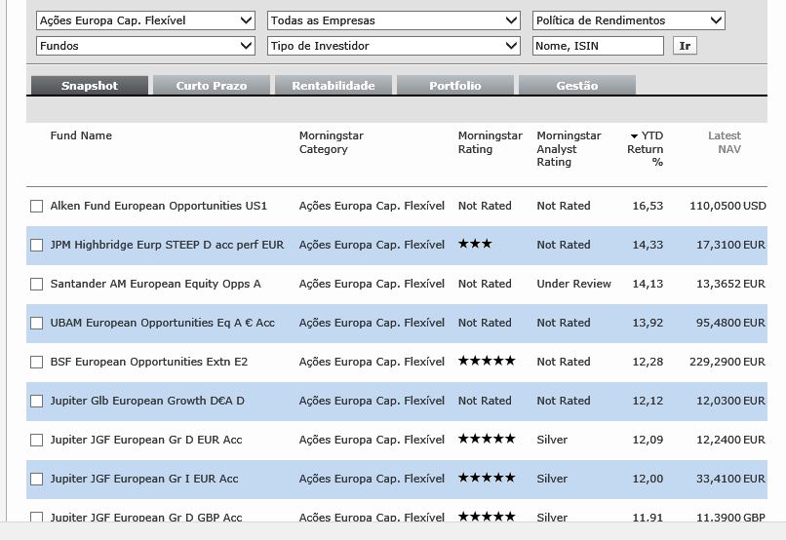The image size is (786, 540).
Task: Sort by YTD Return % column header
Action: click(646, 149)
